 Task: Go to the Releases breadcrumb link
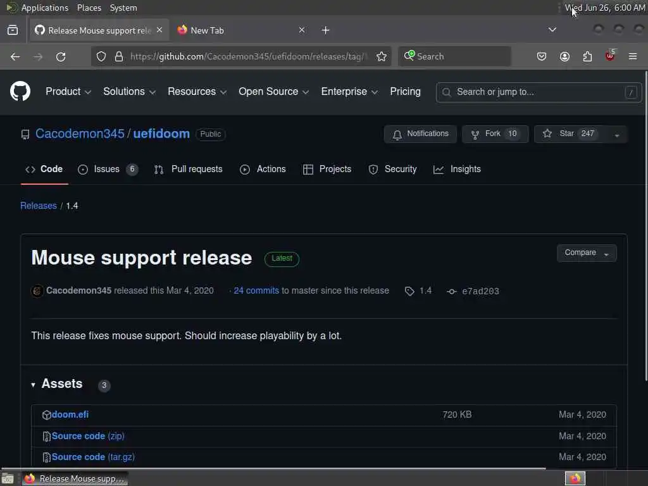[x=39, y=206]
